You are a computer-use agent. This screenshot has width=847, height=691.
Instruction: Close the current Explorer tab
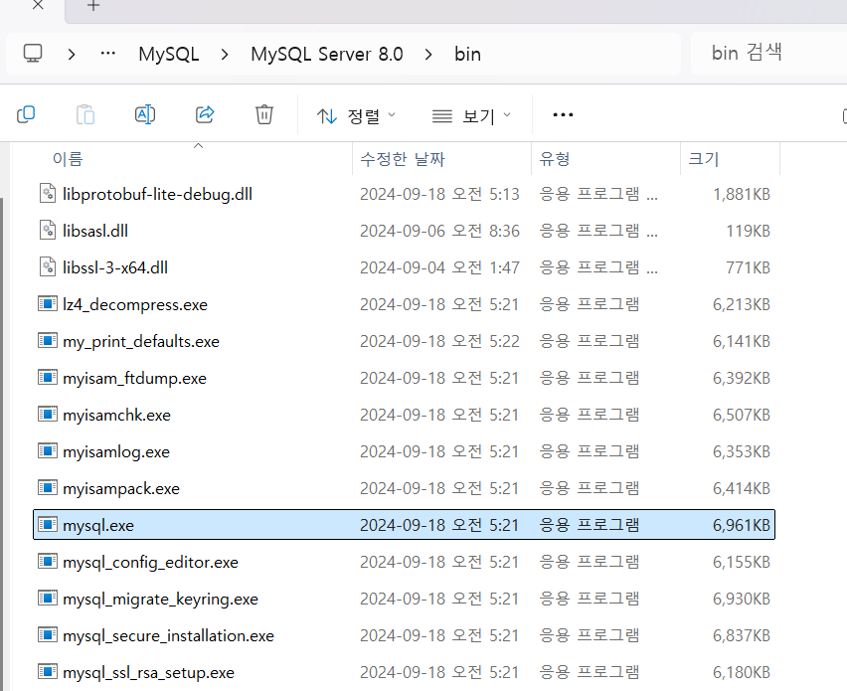38,5
